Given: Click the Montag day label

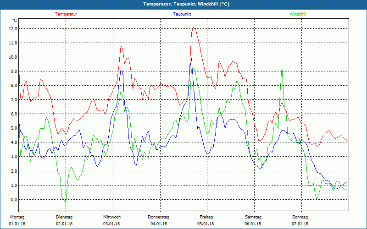Looking at the screenshot, I should click(17, 217).
